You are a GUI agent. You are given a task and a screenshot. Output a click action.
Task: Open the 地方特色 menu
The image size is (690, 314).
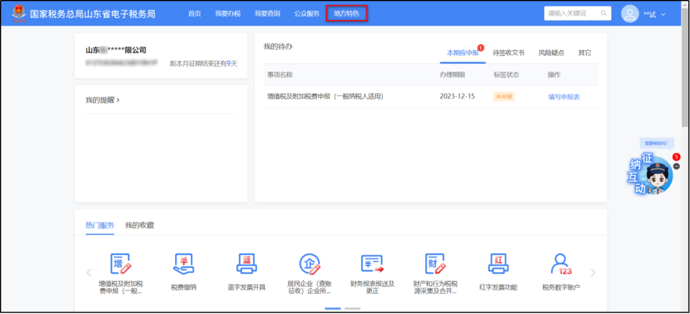[x=346, y=13]
